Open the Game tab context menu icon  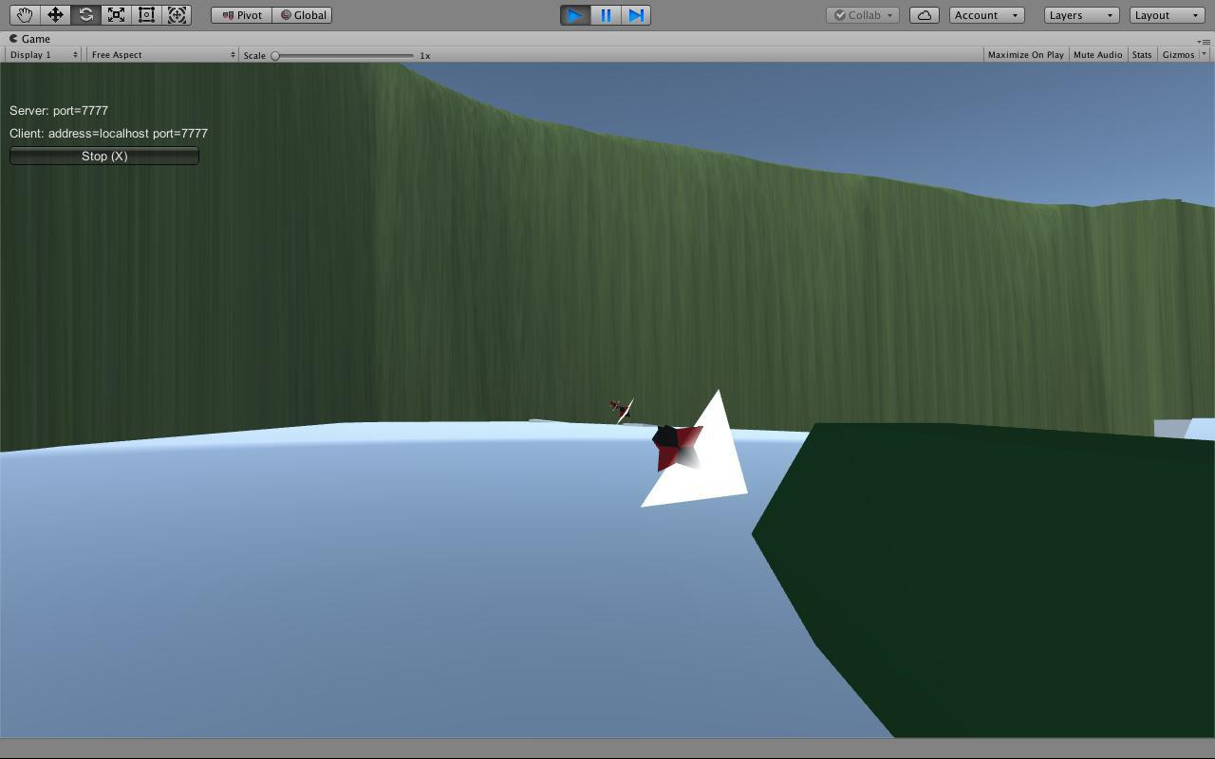click(x=1205, y=42)
